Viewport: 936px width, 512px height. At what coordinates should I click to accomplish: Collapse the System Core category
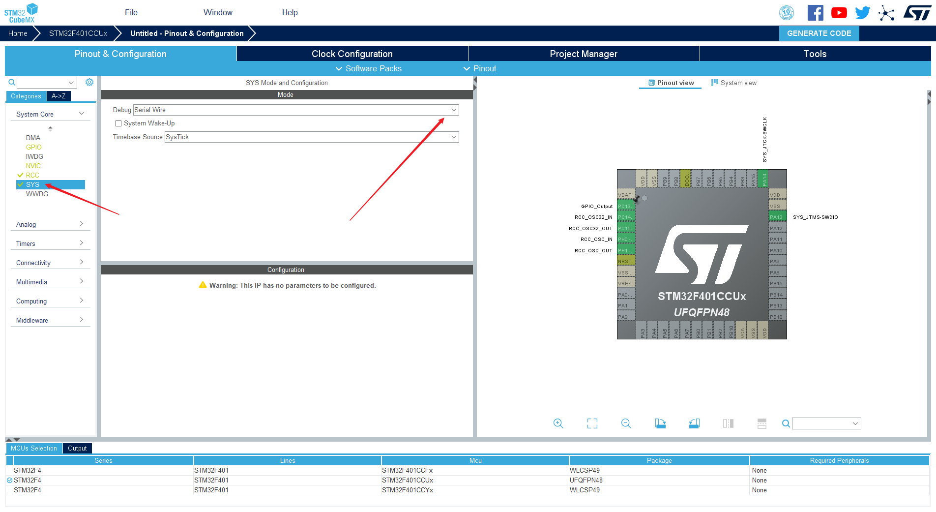pyautogui.click(x=50, y=114)
